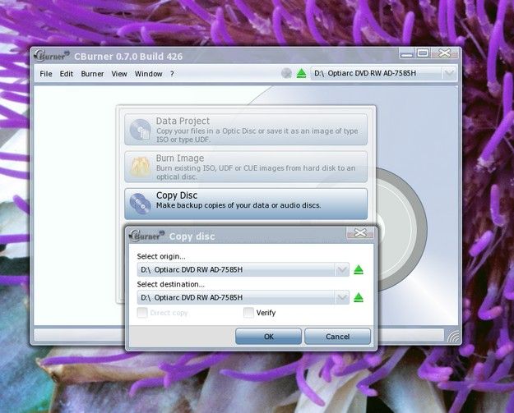Confirm copy with the OK button

pos(268,337)
